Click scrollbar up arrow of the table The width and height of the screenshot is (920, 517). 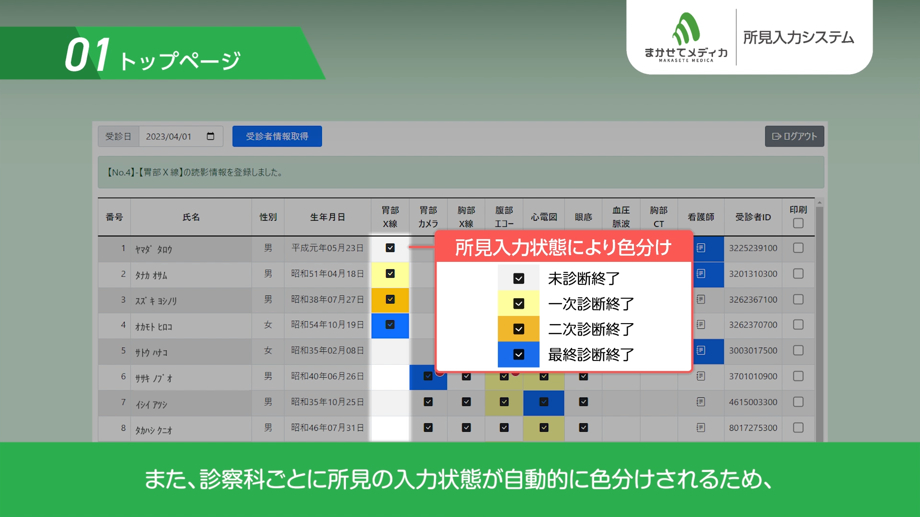pos(819,203)
